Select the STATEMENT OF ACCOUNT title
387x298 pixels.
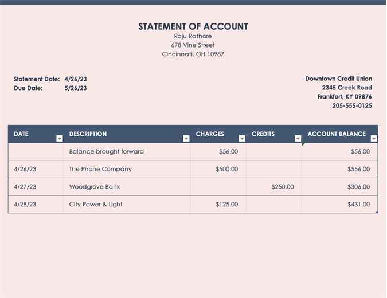(x=193, y=26)
